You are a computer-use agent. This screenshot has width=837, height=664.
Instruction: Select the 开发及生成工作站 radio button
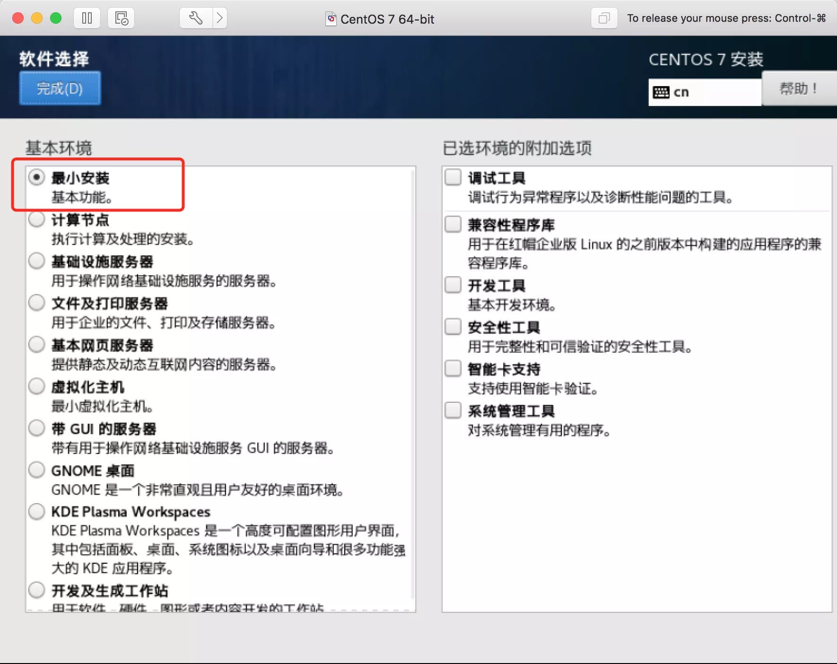(36, 590)
